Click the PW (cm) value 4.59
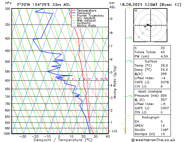 (x=164, y=56)
